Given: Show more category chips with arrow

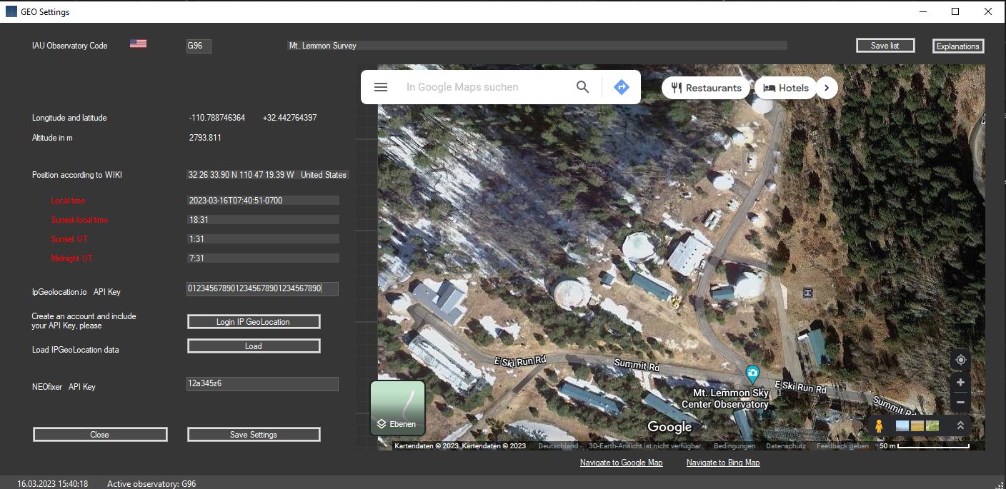Looking at the screenshot, I should click(x=827, y=88).
